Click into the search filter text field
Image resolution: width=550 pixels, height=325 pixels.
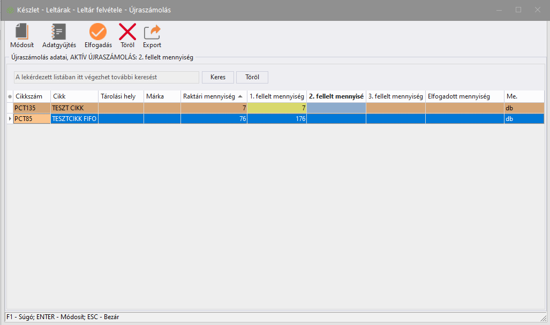(x=106, y=77)
